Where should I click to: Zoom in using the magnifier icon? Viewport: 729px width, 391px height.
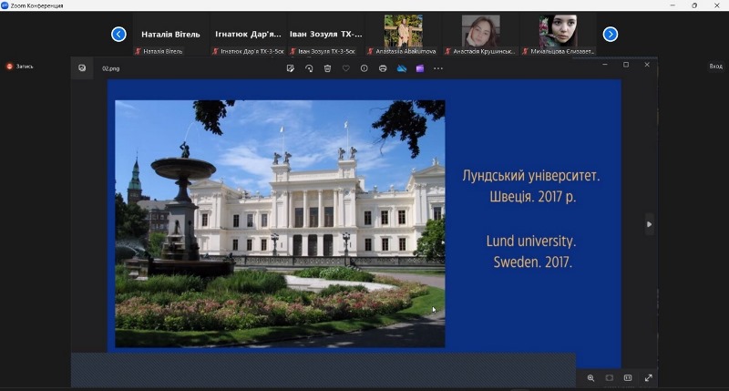[x=590, y=377]
